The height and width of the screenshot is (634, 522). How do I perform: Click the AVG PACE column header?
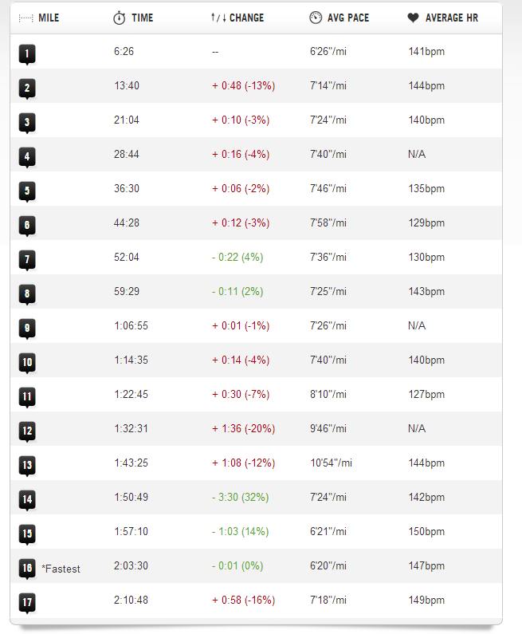click(348, 18)
